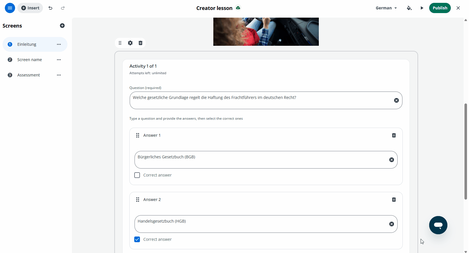
Task: Open block settings gear icon
Action: point(130,43)
